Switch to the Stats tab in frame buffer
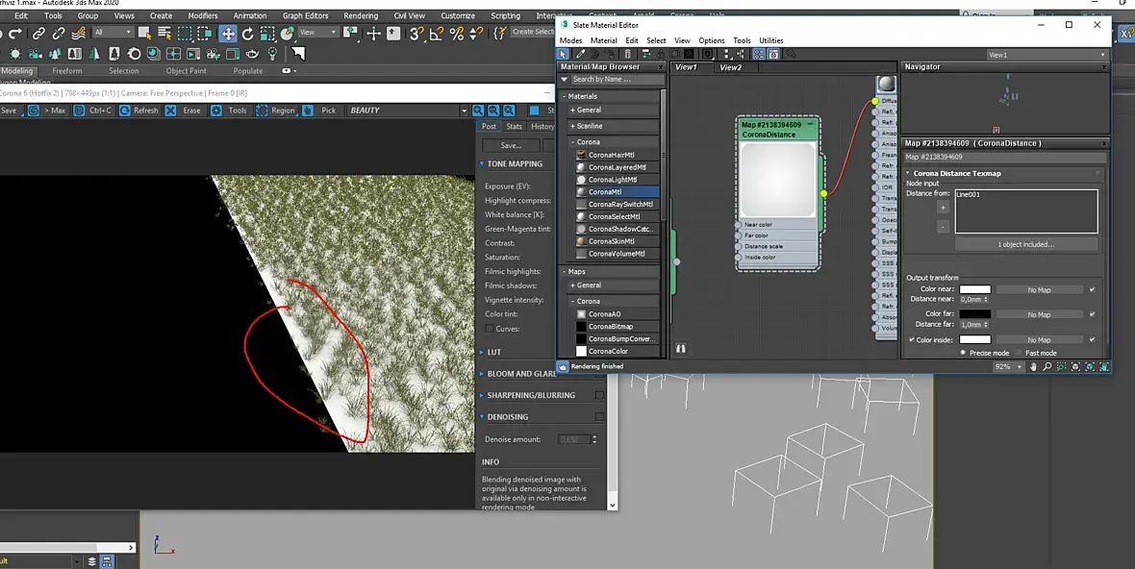 [514, 127]
